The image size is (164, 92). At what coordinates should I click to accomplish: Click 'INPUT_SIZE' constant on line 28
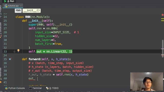click(61, 32)
